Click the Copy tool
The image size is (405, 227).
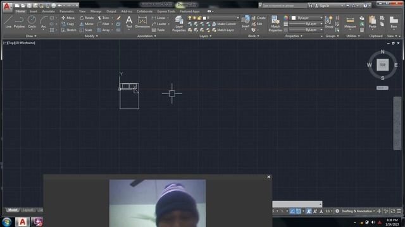[68, 24]
